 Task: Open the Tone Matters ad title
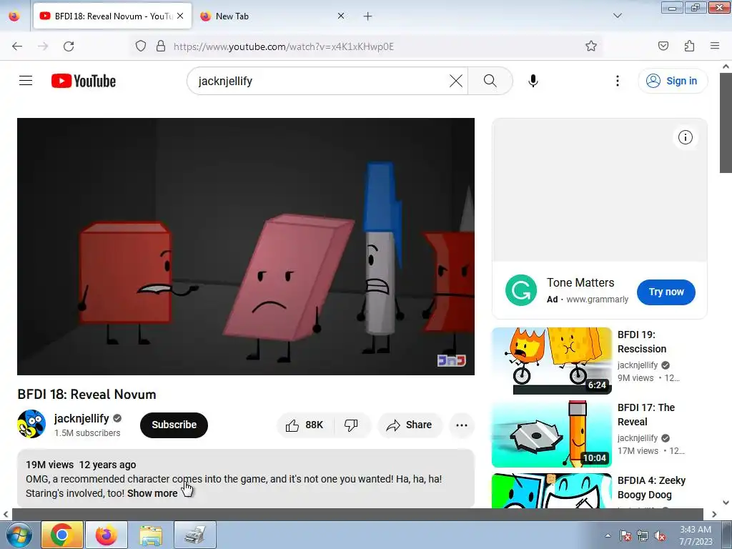click(x=580, y=283)
